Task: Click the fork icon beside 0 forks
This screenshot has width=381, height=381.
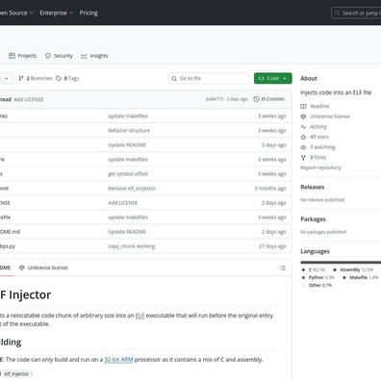Action: click(x=303, y=158)
